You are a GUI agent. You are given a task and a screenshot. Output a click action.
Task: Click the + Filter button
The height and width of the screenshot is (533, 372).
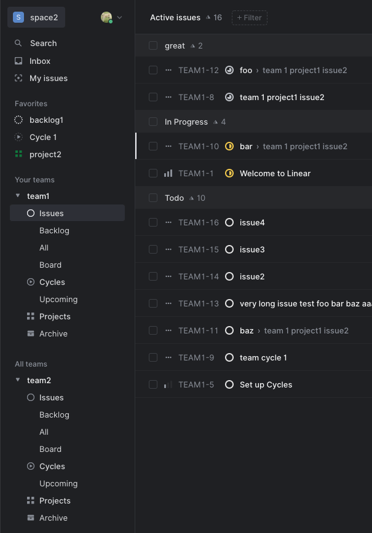pyautogui.click(x=250, y=18)
